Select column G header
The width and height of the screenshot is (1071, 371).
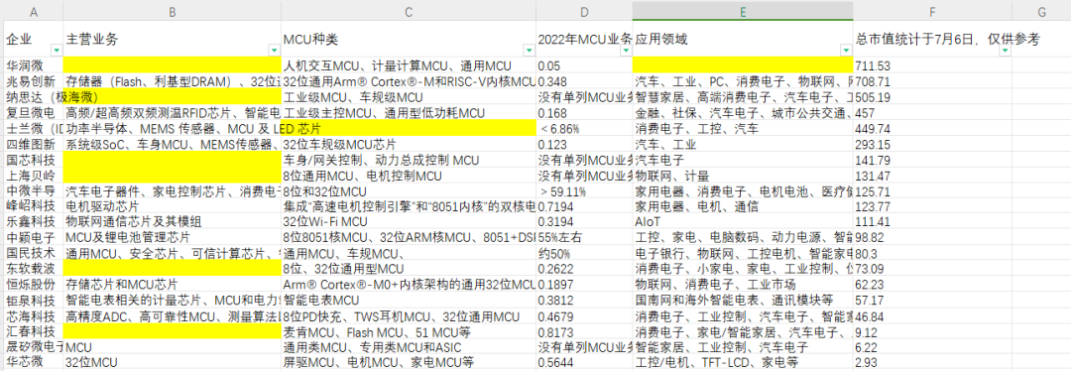pyautogui.click(x=1041, y=12)
